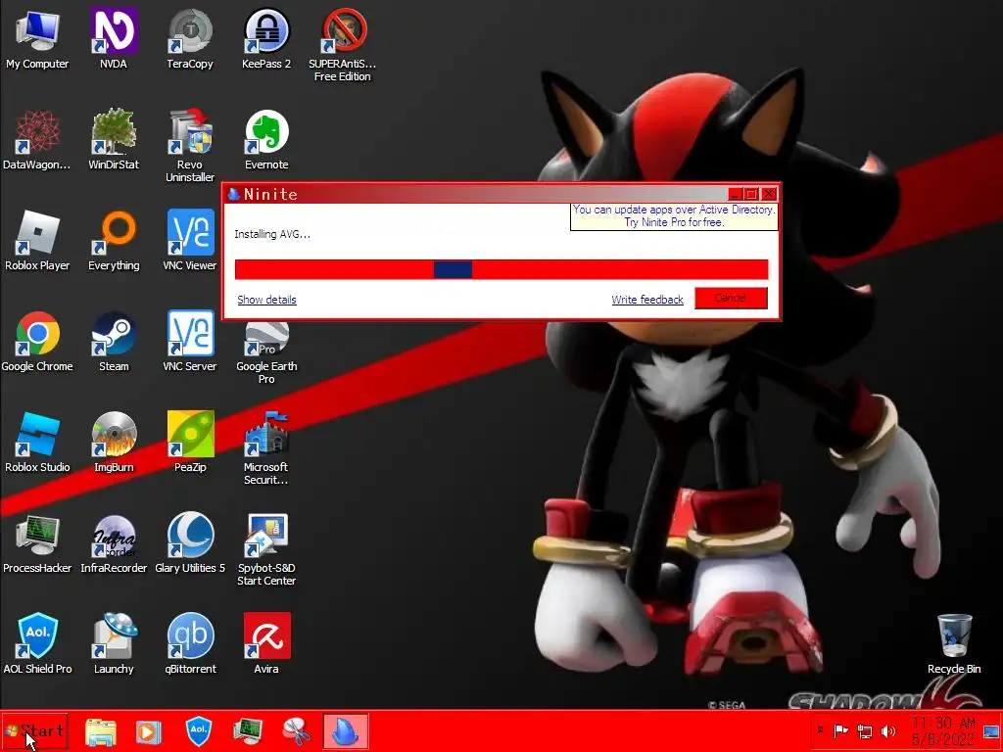The width and height of the screenshot is (1003, 752).
Task: Click the 'Installing AVG...' status text
Action: click(272, 234)
